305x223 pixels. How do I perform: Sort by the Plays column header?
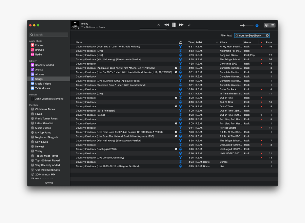coord(269,42)
